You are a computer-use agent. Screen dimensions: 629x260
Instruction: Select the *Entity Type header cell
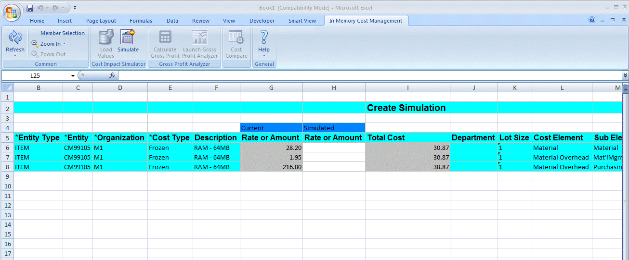pyautogui.click(x=38, y=137)
